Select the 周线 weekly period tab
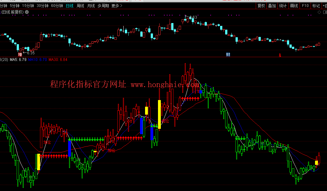The width and height of the screenshot is (327, 191). pos(80,6)
